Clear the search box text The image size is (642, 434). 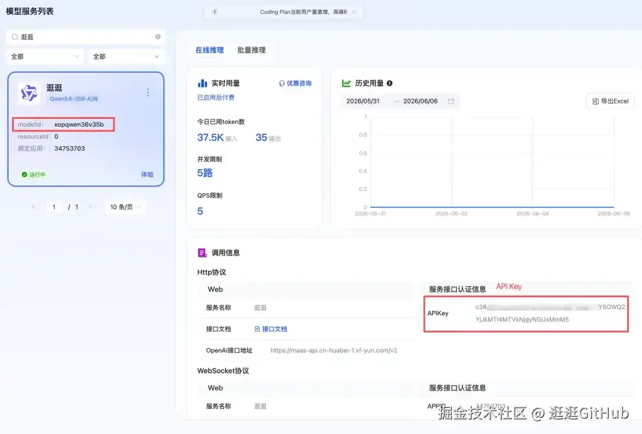tap(158, 37)
